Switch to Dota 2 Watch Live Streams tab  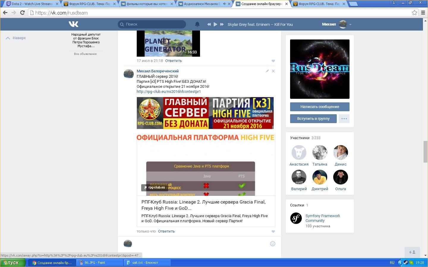pos(31,4)
